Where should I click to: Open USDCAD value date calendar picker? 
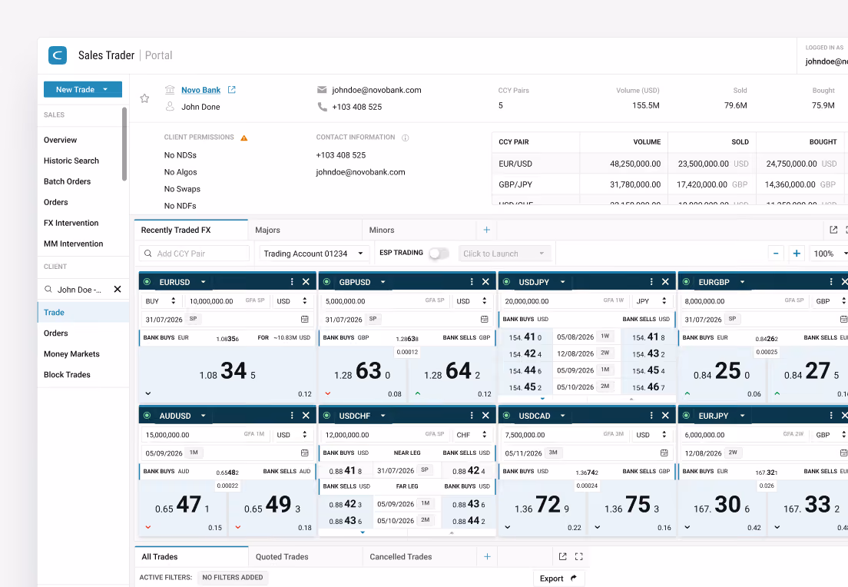tap(664, 453)
